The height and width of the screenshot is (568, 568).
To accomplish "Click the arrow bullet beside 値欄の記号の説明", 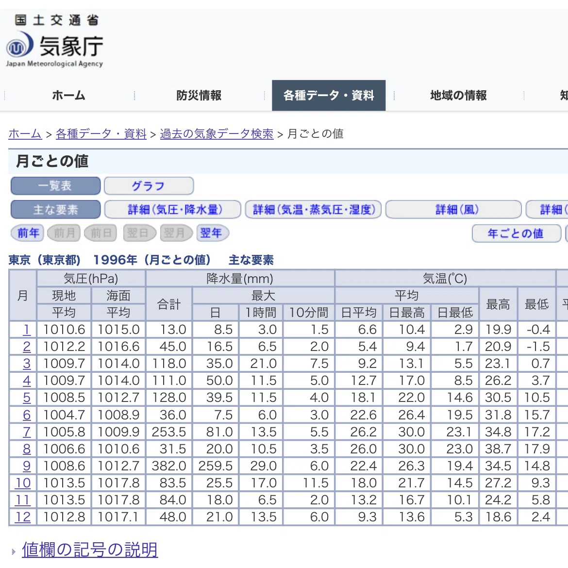I will pyautogui.click(x=14, y=551).
